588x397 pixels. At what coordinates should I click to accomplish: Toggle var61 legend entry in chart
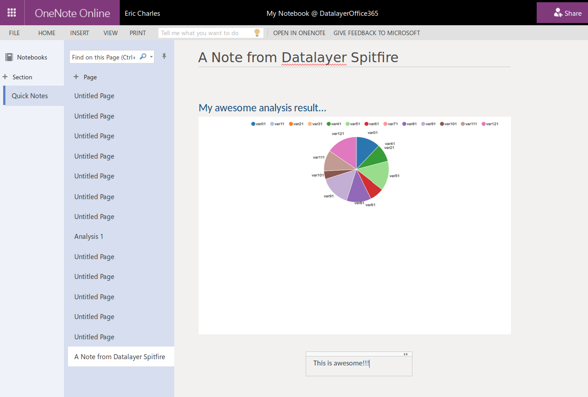pyautogui.click(x=372, y=124)
